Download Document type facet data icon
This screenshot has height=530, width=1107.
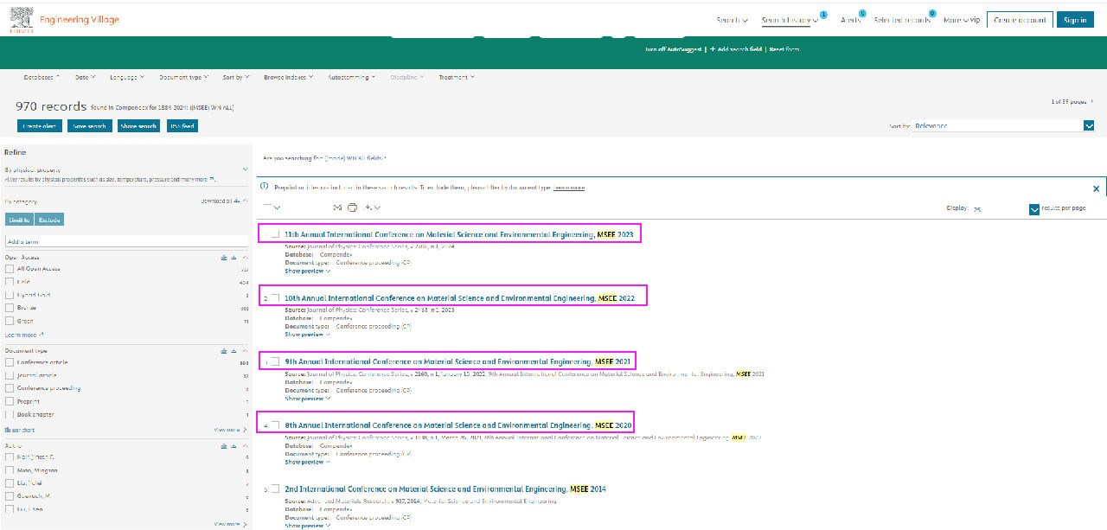coord(234,351)
